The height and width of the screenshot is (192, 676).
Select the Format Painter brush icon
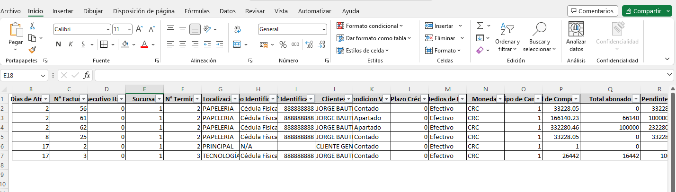coord(32,50)
